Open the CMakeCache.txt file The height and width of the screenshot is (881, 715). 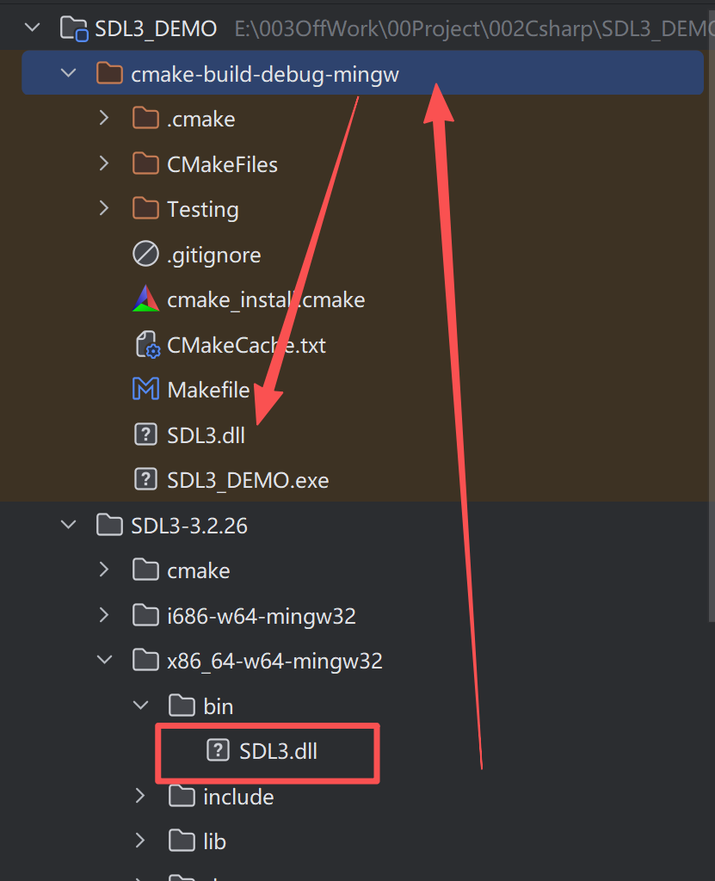[x=246, y=345]
